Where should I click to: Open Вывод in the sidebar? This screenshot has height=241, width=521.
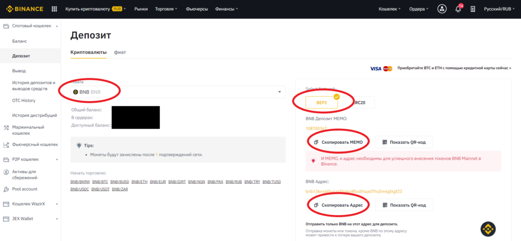(19, 71)
